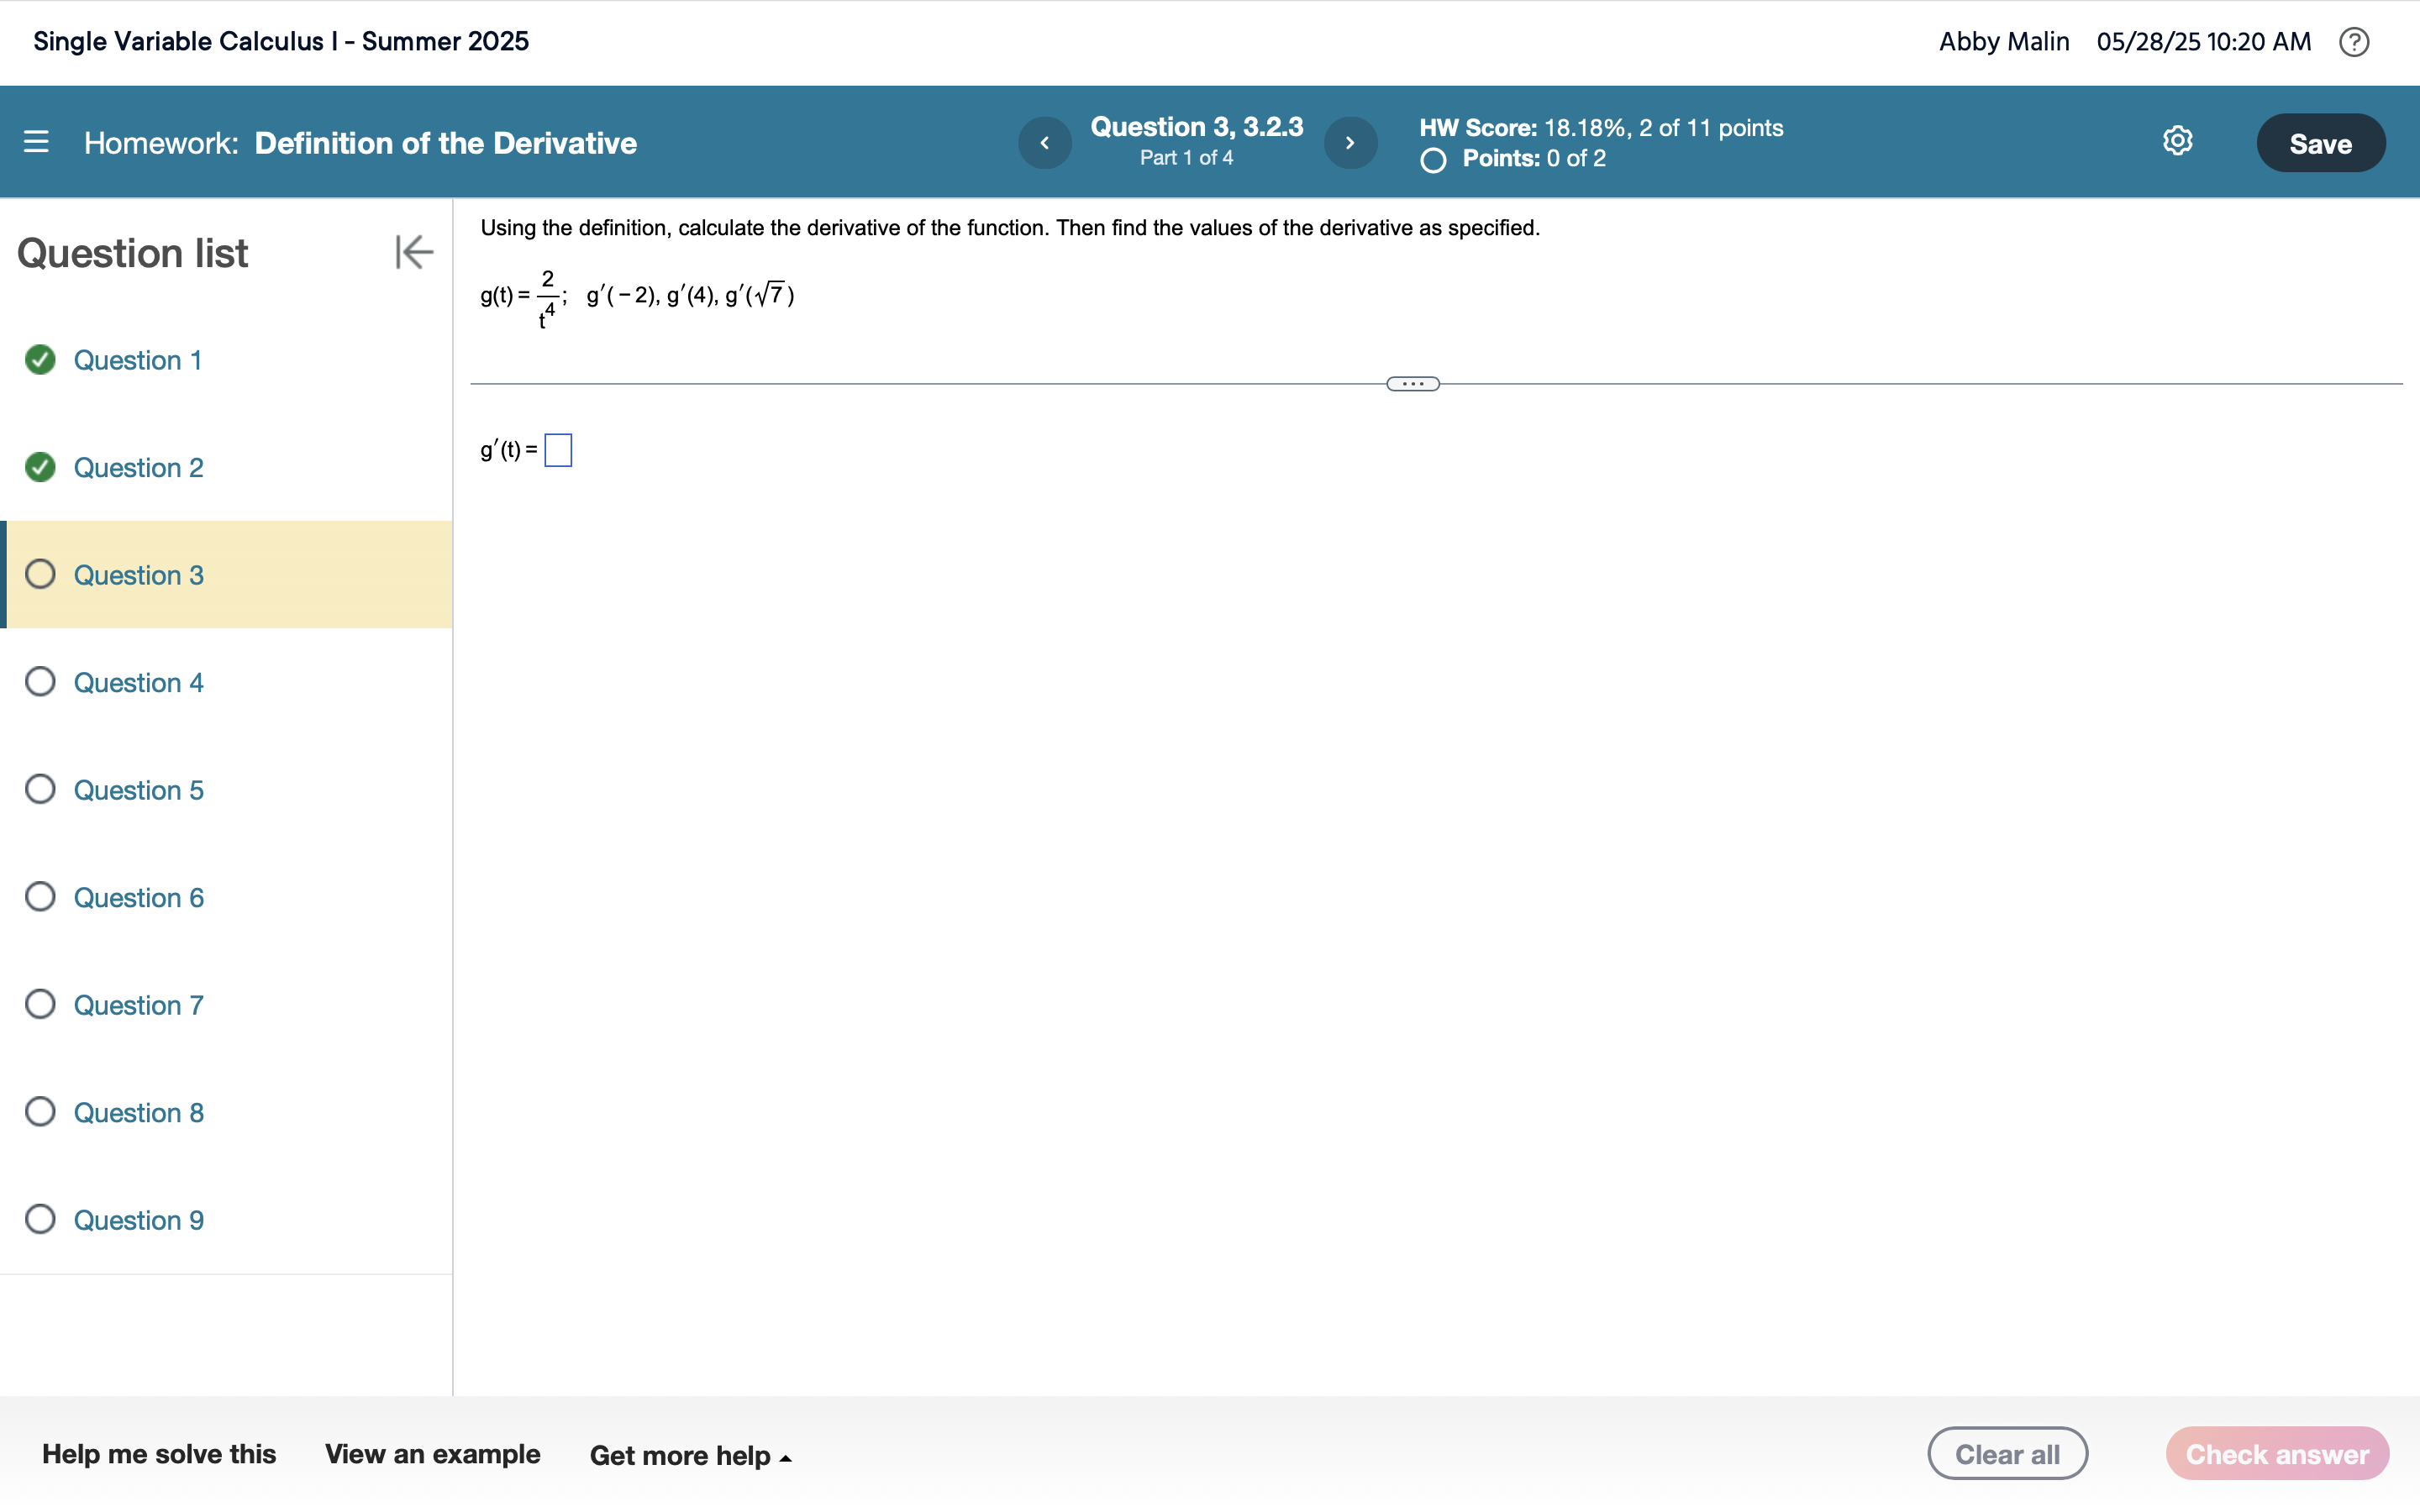Viewport: 2420px width, 1512px height.
Task: Click Clear all to reset answers
Action: click(2008, 1453)
